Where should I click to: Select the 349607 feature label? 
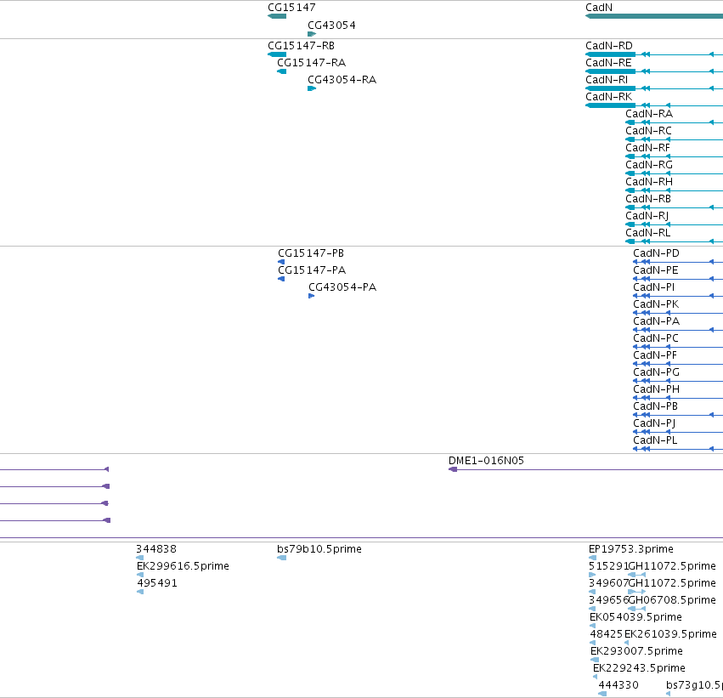click(608, 583)
